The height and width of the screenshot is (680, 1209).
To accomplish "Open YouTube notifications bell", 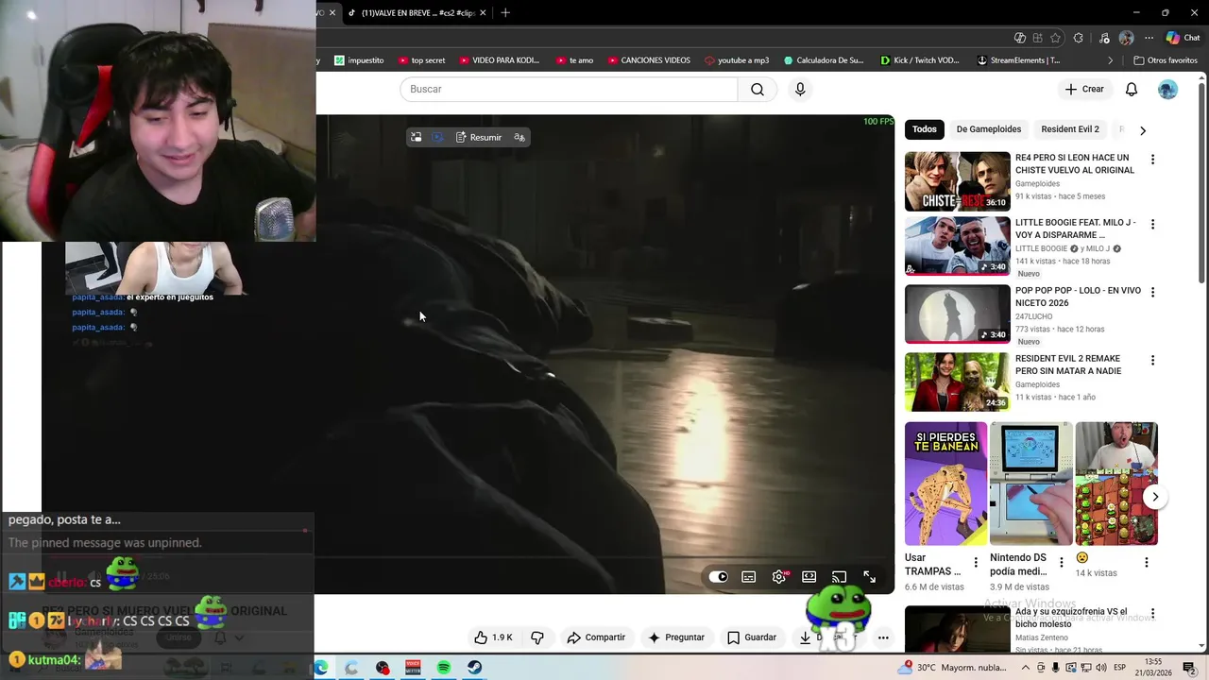I will [1132, 89].
